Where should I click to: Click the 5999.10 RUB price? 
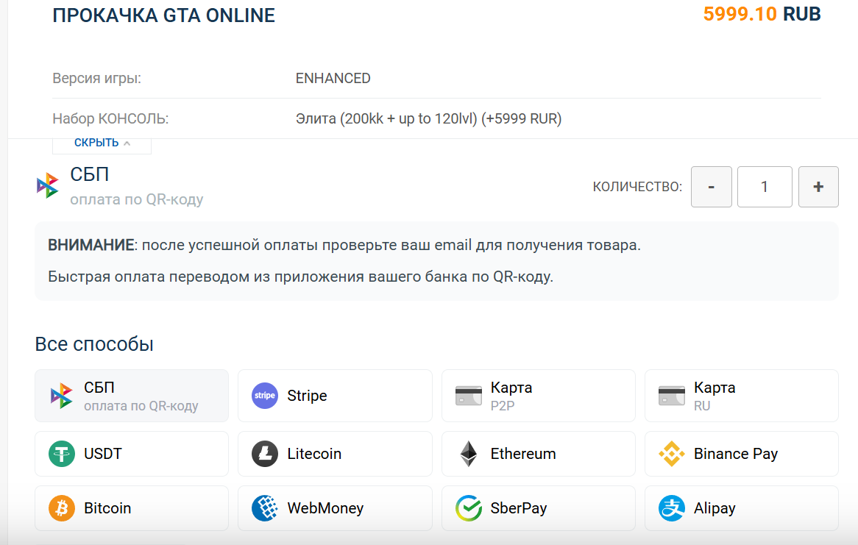coord(762,14)
